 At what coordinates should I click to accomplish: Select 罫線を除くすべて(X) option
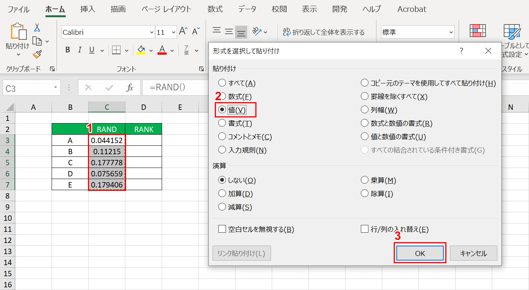[394, 96]
